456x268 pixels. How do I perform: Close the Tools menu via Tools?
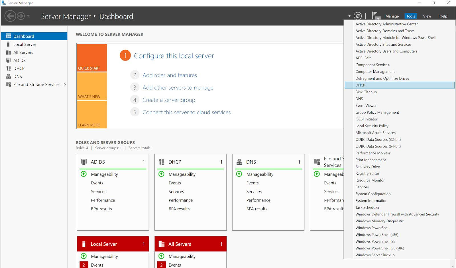pyautogui.click(x=411, y=16)
